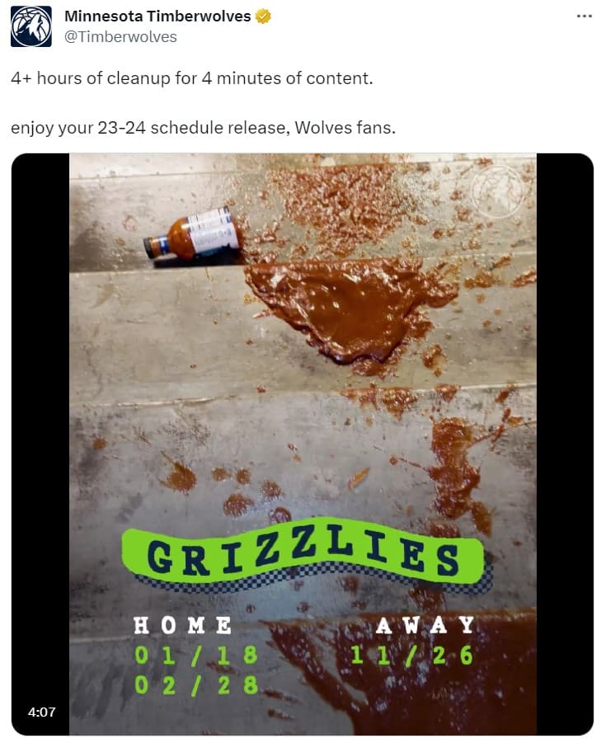Image resolution: width=601 pixels, height=743 pixels.
Task: Click the spilled sauce bottle in video
Action: pos(195,233)
